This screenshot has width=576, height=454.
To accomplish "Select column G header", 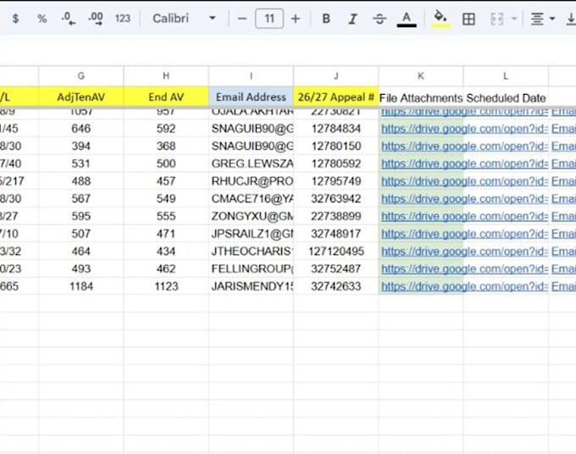I will (x=81, y=76).
